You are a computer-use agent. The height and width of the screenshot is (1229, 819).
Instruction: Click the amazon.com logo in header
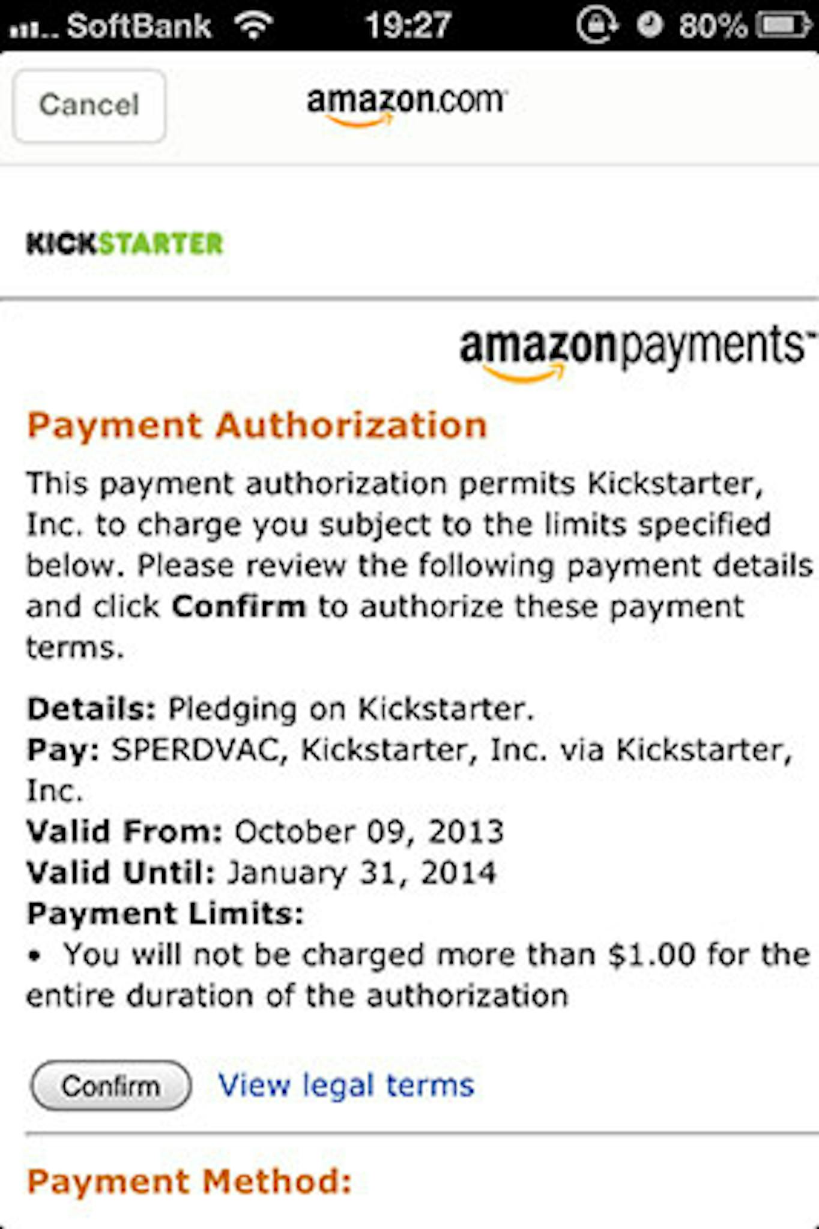pos(406,103)
